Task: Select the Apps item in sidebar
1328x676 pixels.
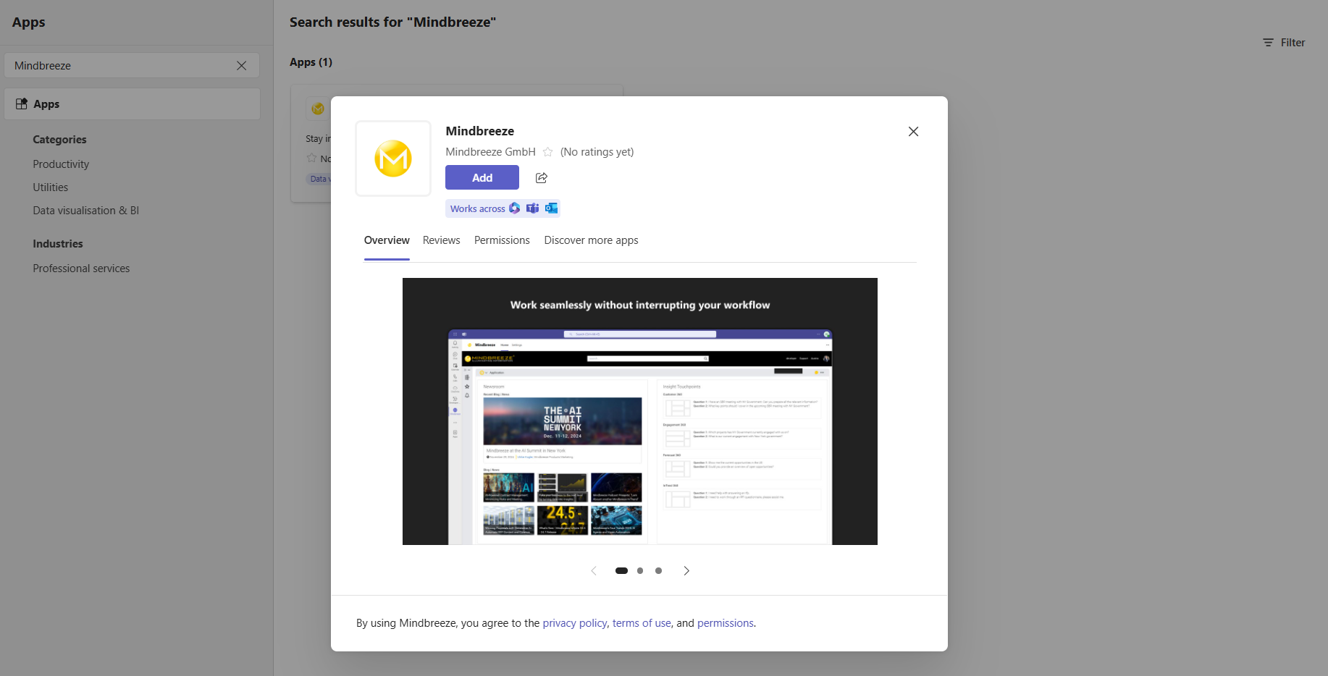Action: (133, 104)
